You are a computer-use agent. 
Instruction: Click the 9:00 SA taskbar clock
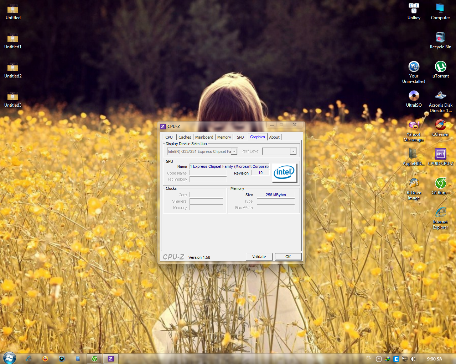tap(435, 359)
